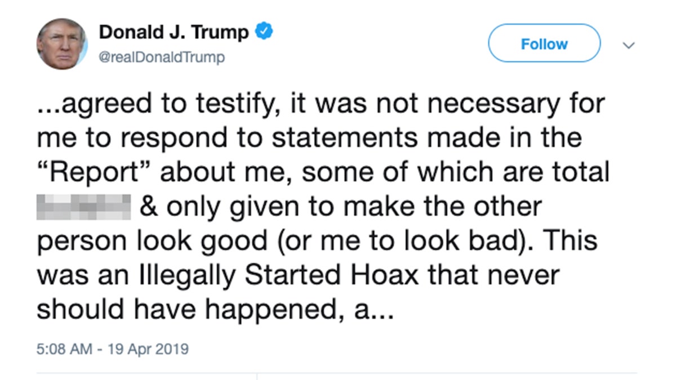676x380 pixels.
Task: Click the blue verified badge icon
Action: tap(265, 32)
